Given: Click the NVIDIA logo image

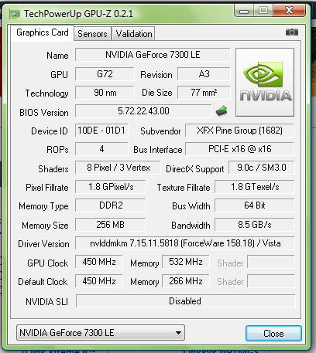Looking at the screenshot, I should click(x=265, y=82).
